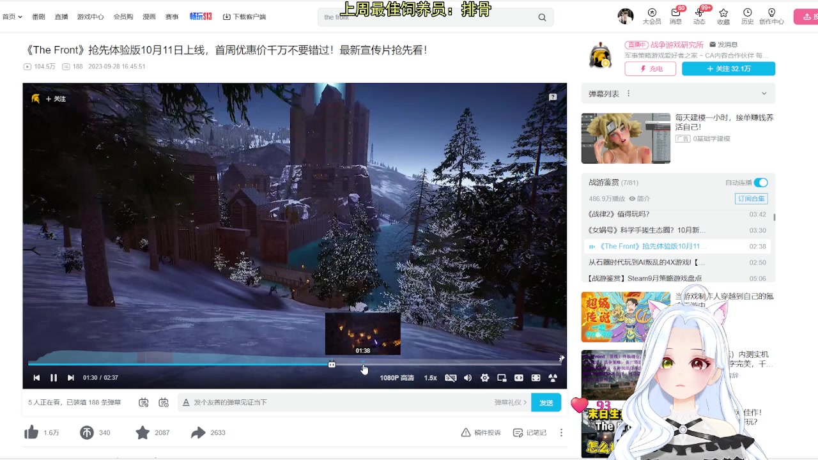Screen dimensions: 818x460
Task: Open the 1.5x playback speed menu
Action: [x=431, y=378]
